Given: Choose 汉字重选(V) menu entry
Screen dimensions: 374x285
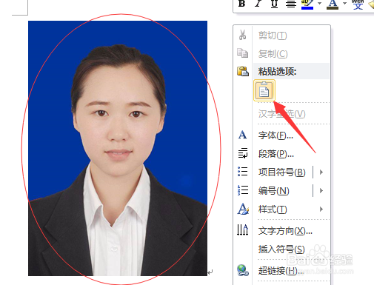Looking at the screenshot, I should tap(281, 114).
